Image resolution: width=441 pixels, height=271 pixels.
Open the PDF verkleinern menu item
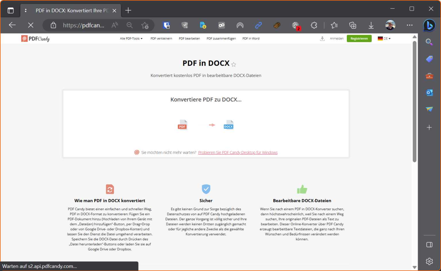(161, 38)
